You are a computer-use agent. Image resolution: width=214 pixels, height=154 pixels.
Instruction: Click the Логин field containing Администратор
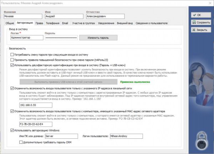click(x=26, y=37)
